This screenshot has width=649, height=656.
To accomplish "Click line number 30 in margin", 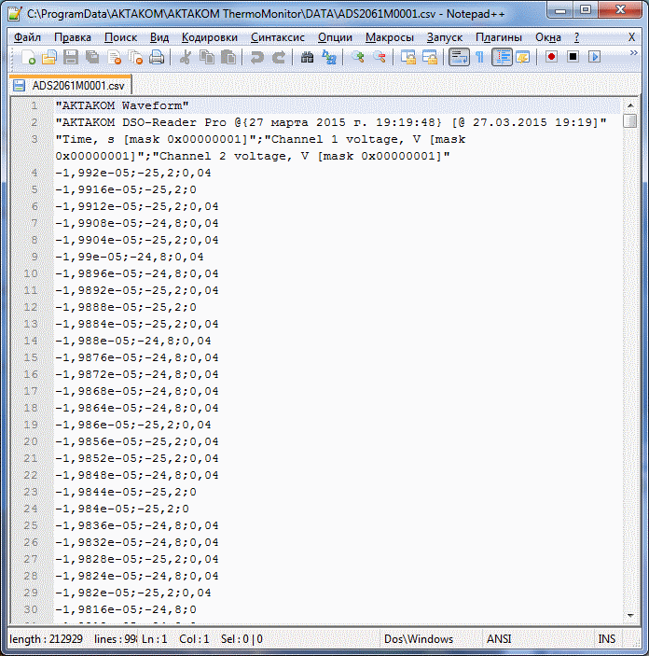I will [x=31, y=609].
